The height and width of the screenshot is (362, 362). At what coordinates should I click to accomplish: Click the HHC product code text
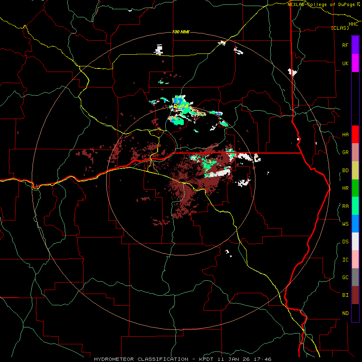tap(353, 24)
